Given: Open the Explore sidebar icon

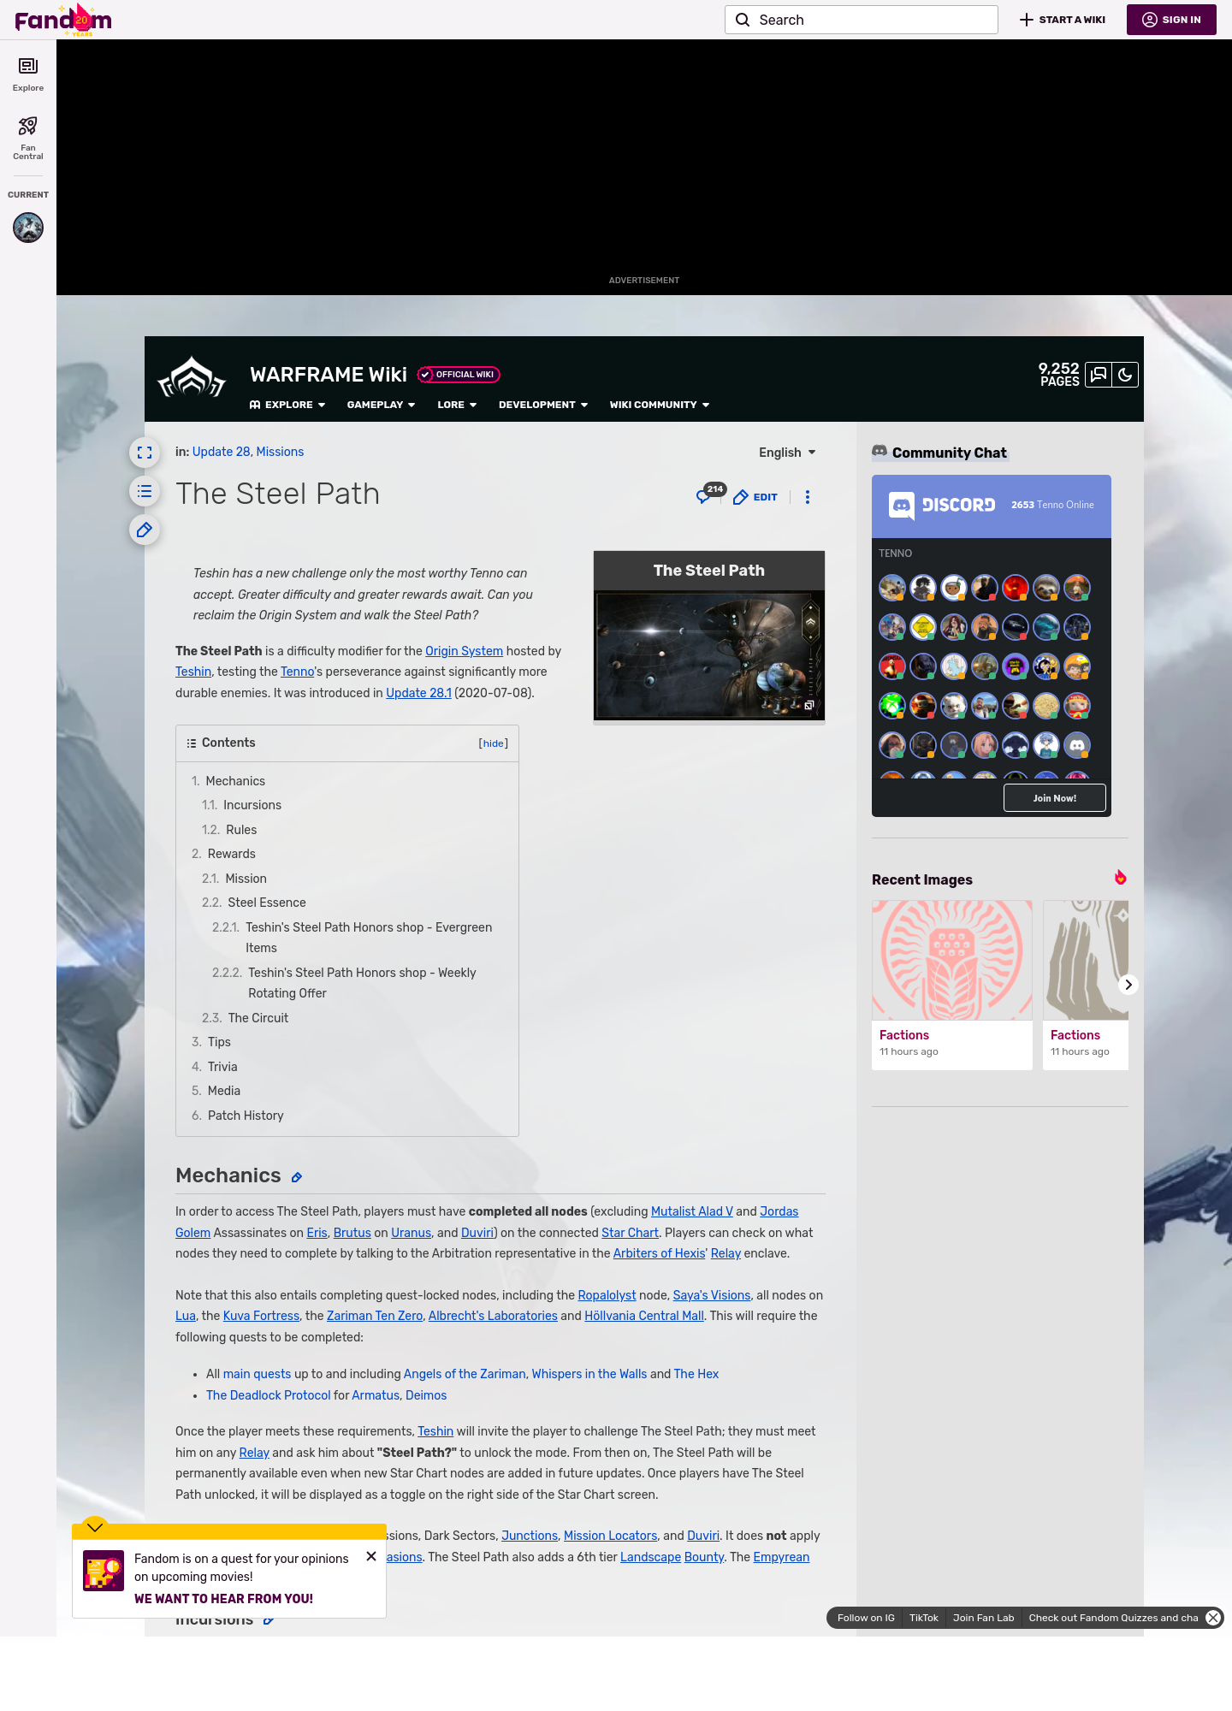Looking at the screenshot, I should pos(28,74).
